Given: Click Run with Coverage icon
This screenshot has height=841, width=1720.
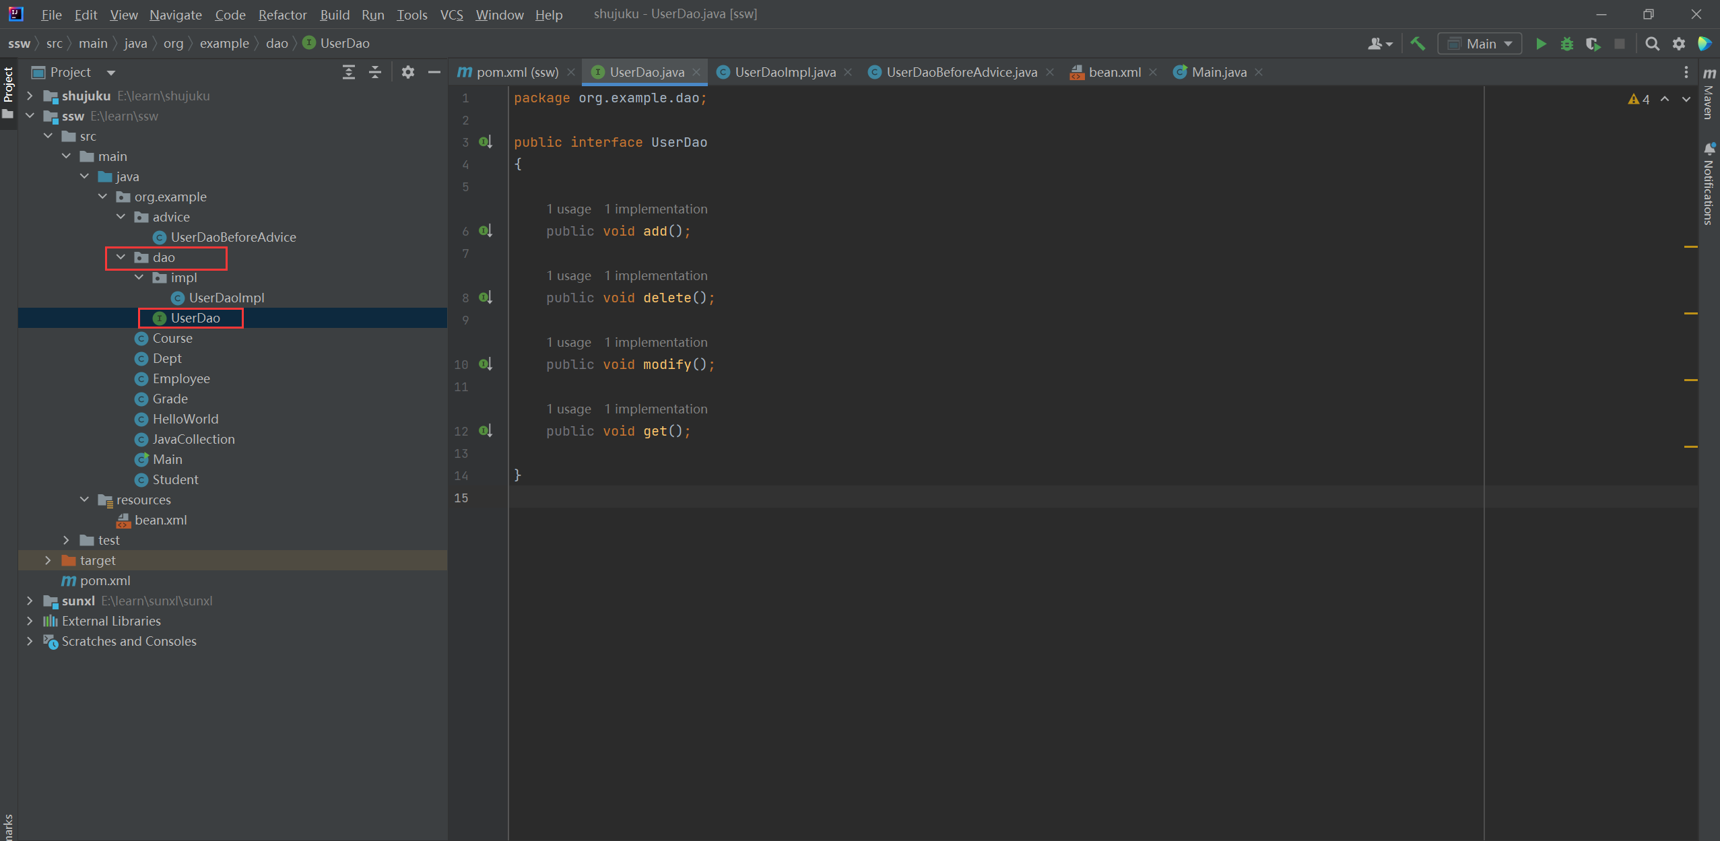Looking at the screenshot, I should (x=1593, y=44).
